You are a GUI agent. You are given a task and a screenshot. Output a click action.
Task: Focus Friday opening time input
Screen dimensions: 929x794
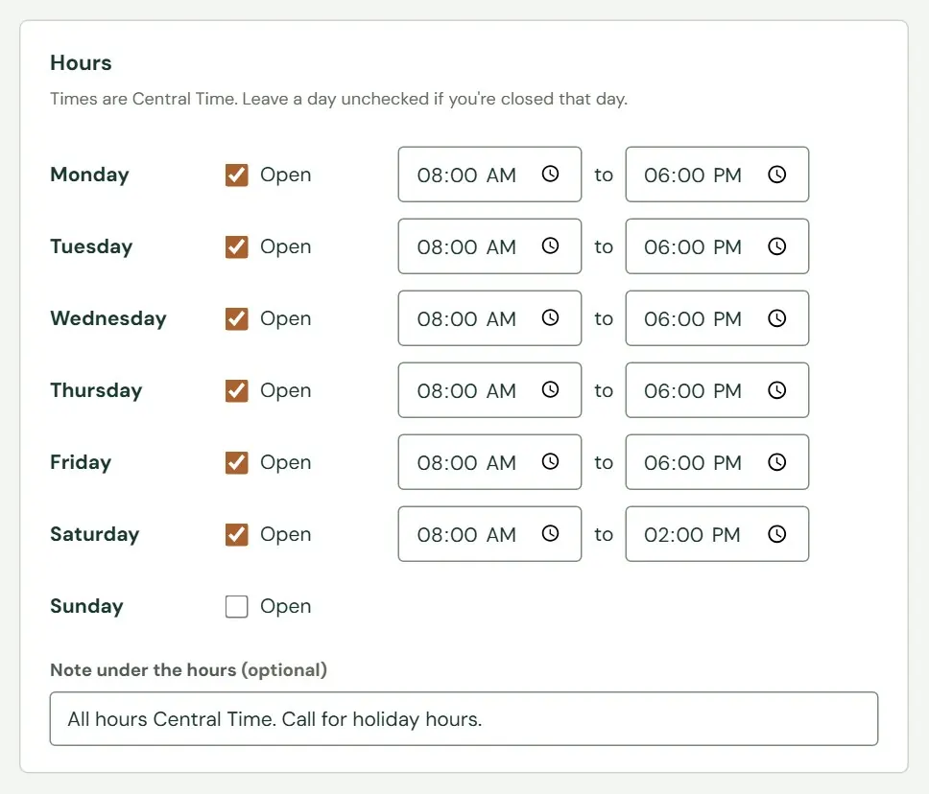point(489,462)
